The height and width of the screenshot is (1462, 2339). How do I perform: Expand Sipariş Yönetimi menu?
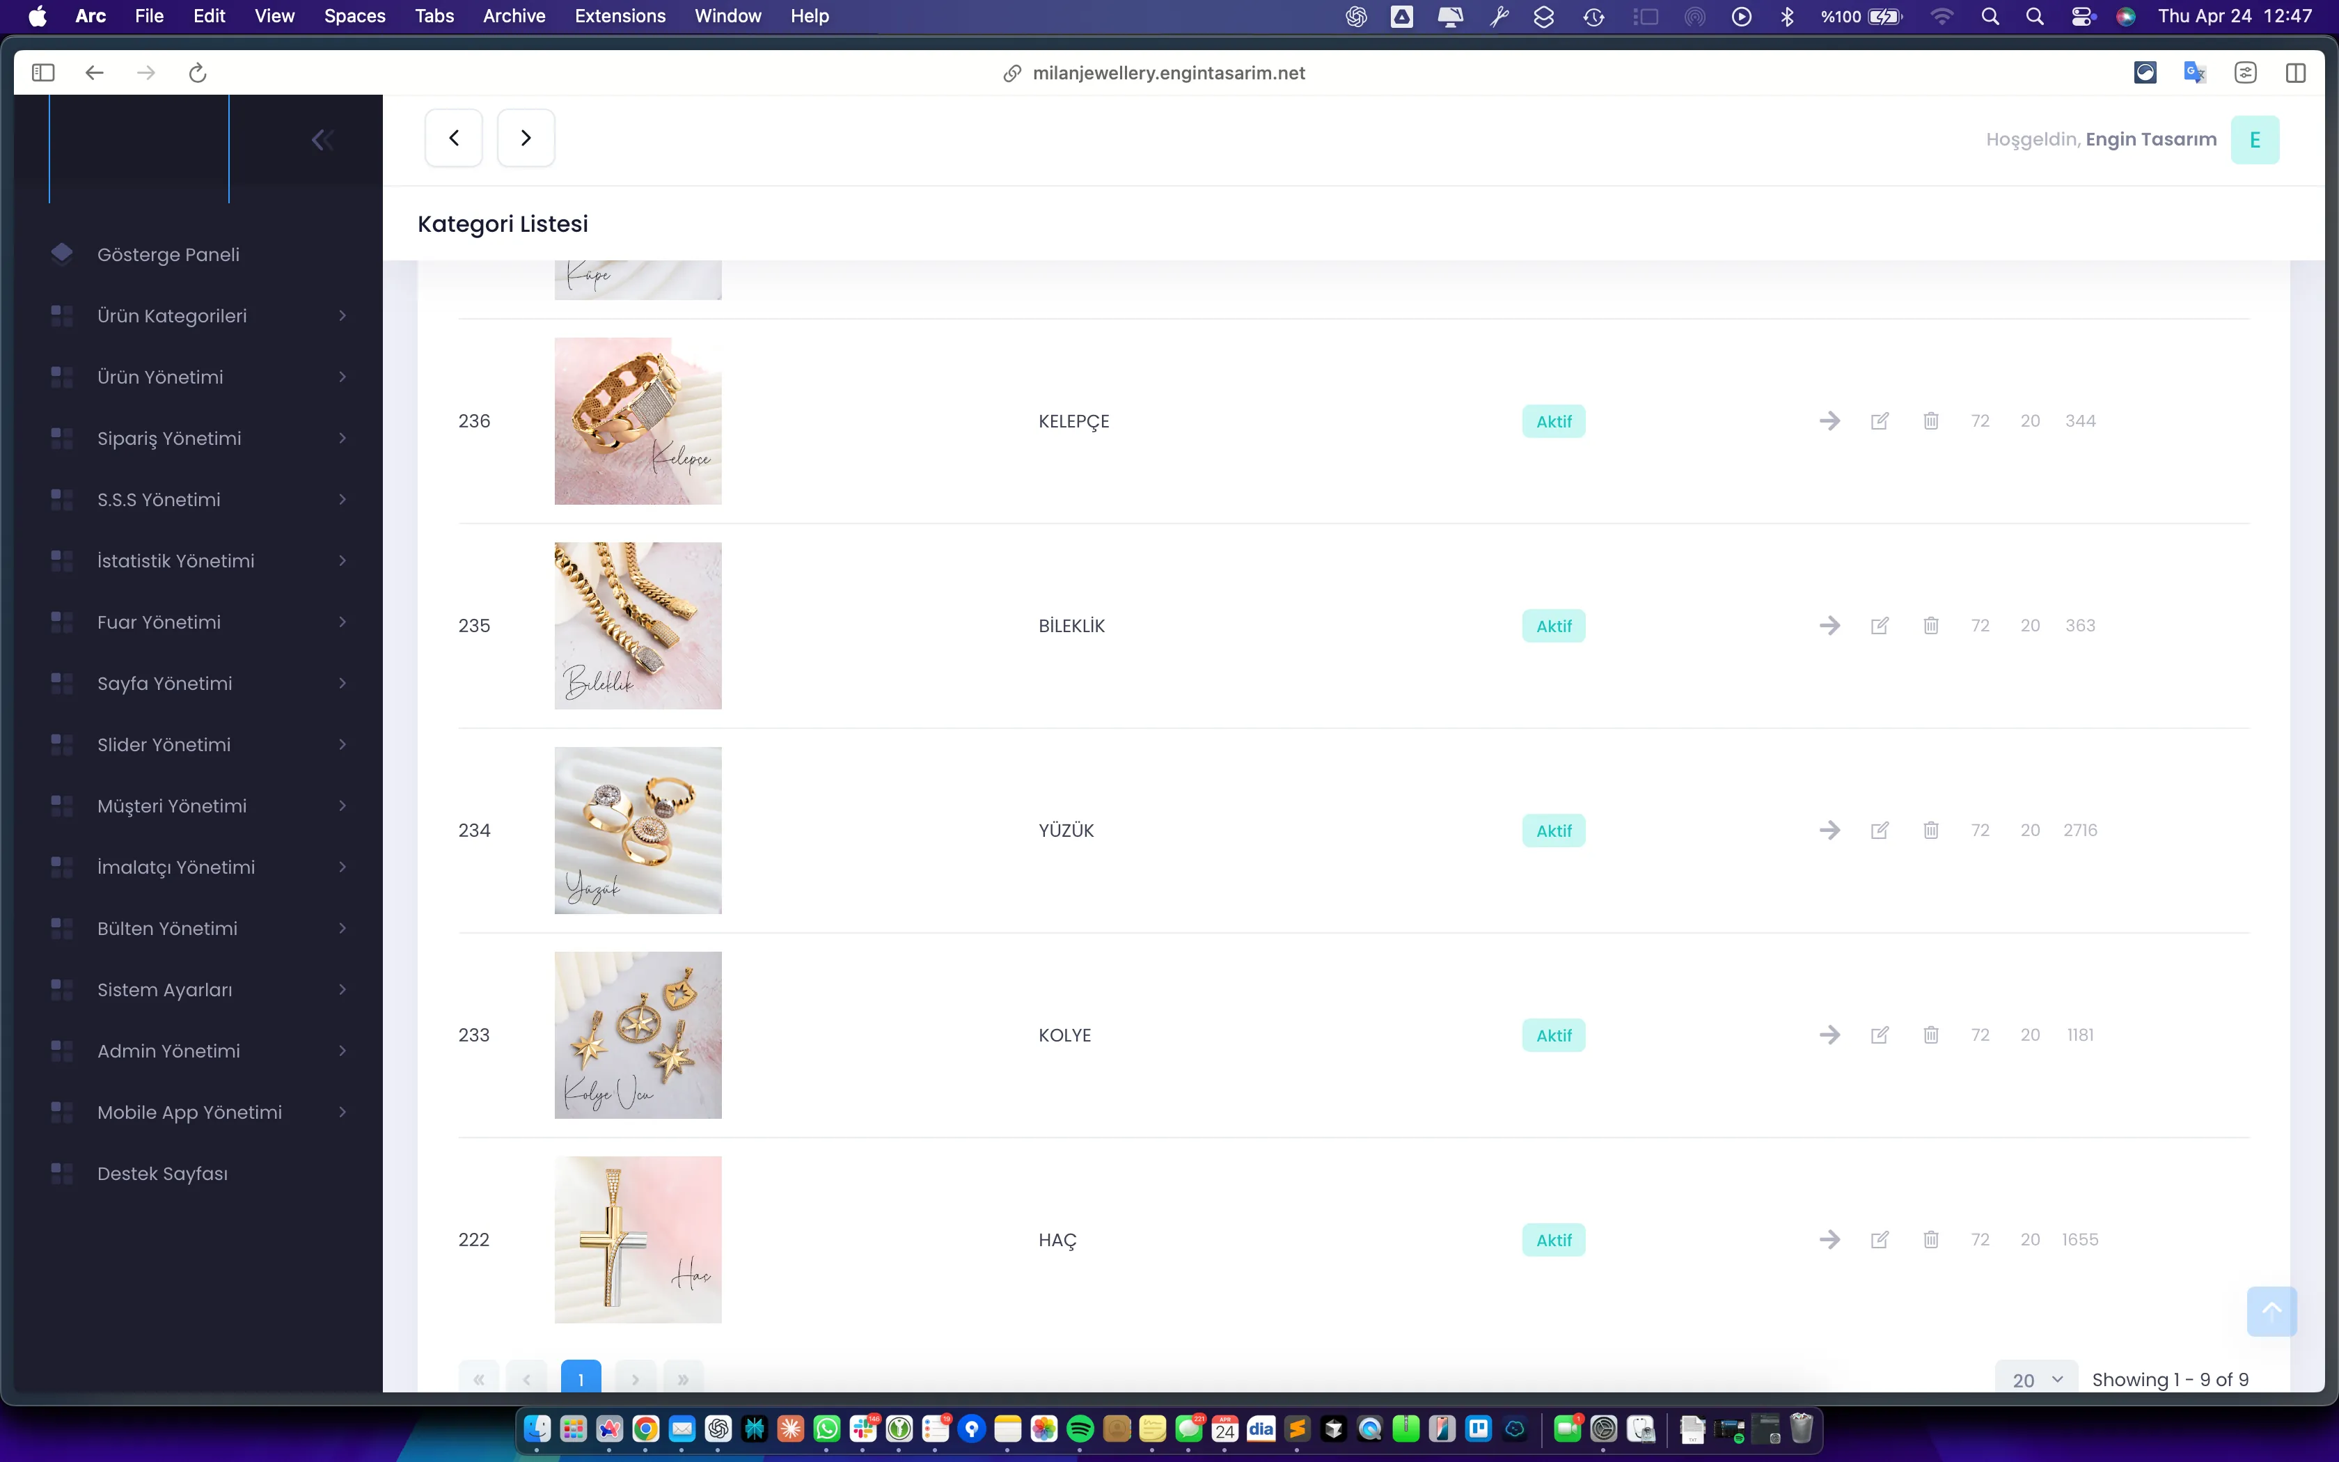tap(198, 438)
